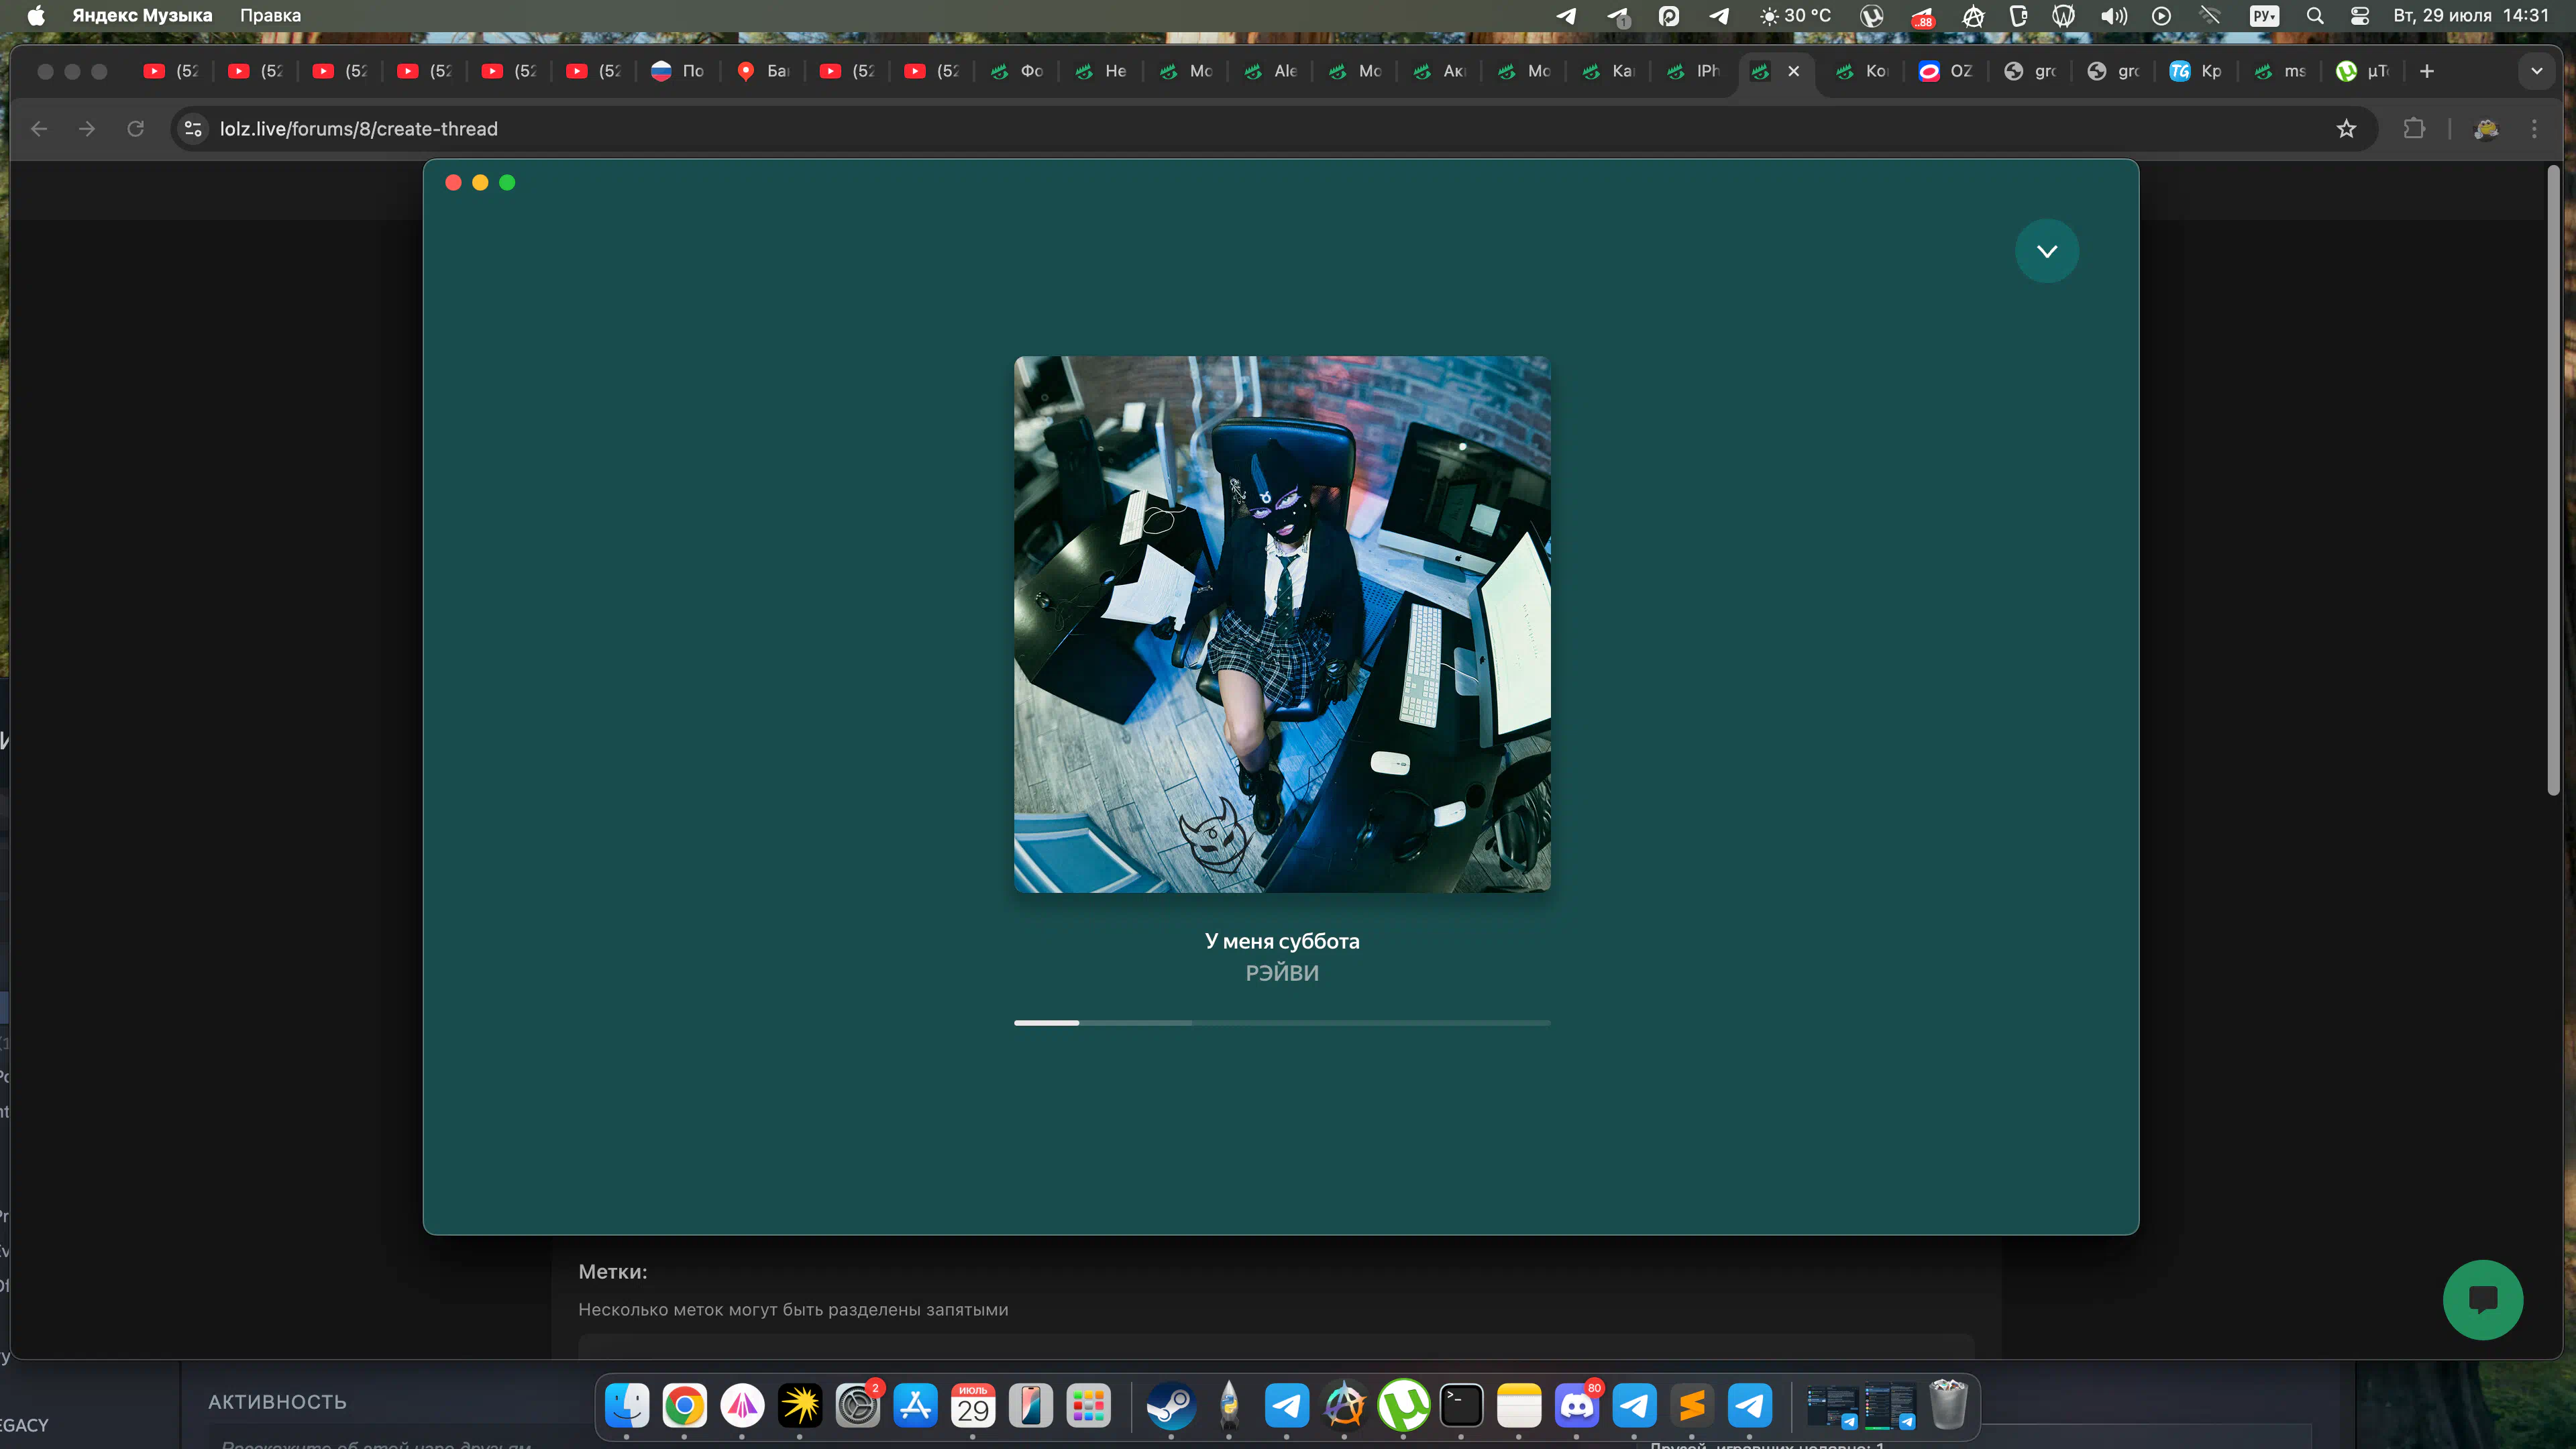
Task: Open System Settings from the Dock
Action: [858, 1405]
